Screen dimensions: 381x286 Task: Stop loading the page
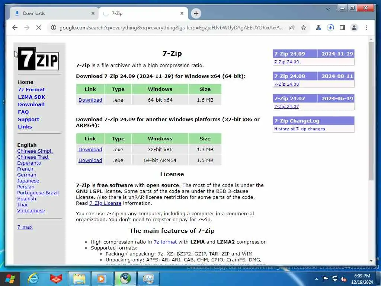[x=39, y=28]
